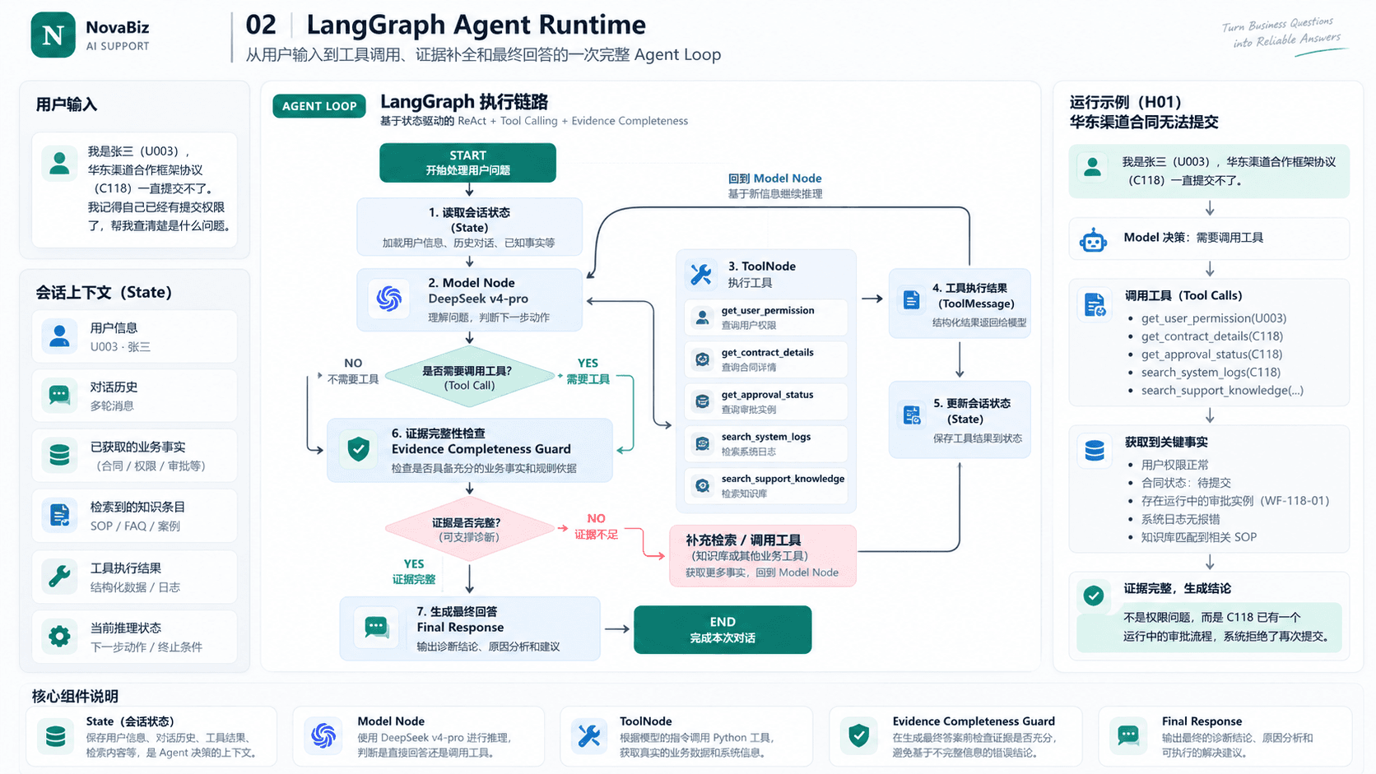Viewport: 1376px width, 774px height.
Task: Click the Model 决策: 需要调用工具 text
Action: coord(1193,238)
